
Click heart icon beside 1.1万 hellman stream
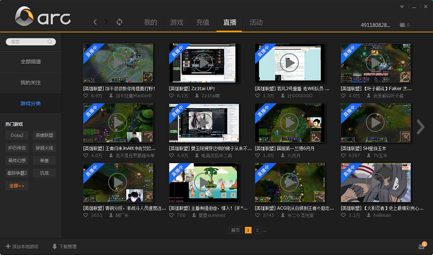pos(343,215)
